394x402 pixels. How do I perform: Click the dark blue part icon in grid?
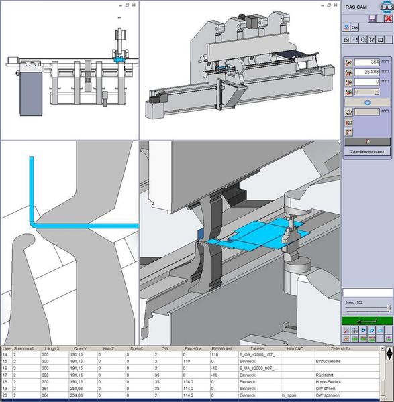[x=363, y=331]
